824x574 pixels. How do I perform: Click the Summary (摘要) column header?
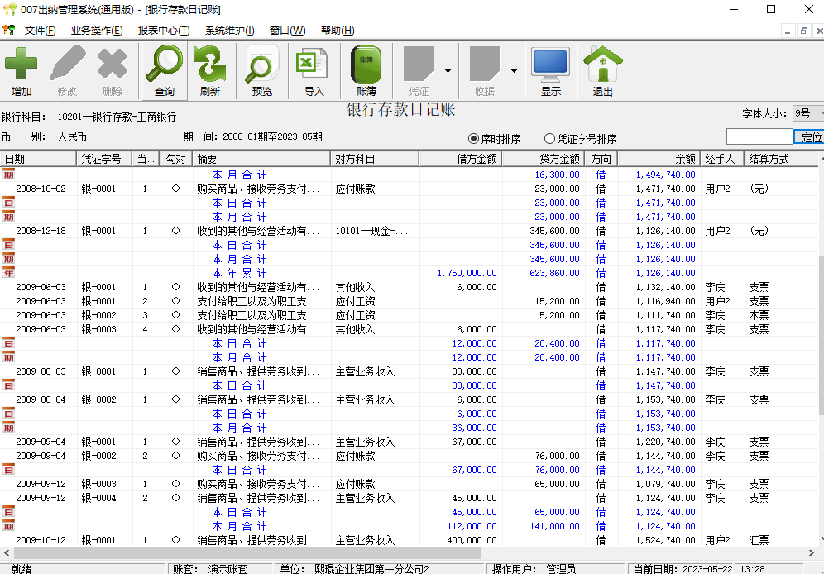pos(261,159)
